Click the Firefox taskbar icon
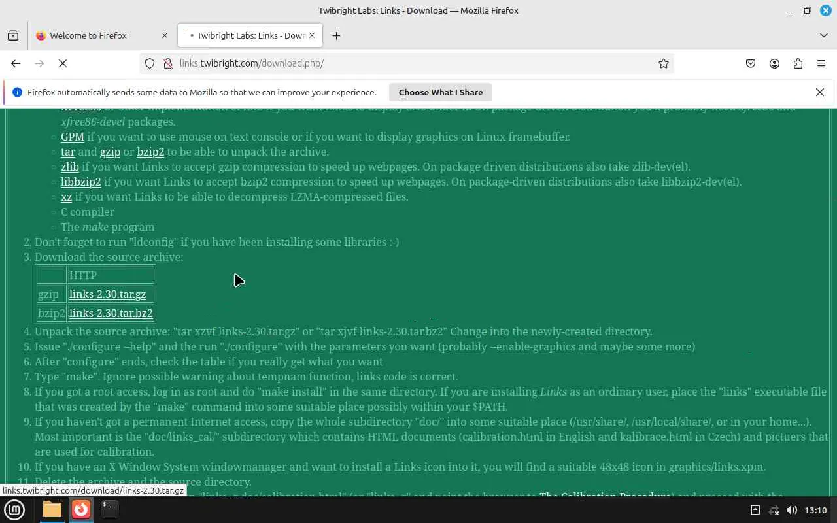Viewport: 837px width, 523px height. click(x=81, y=509)
